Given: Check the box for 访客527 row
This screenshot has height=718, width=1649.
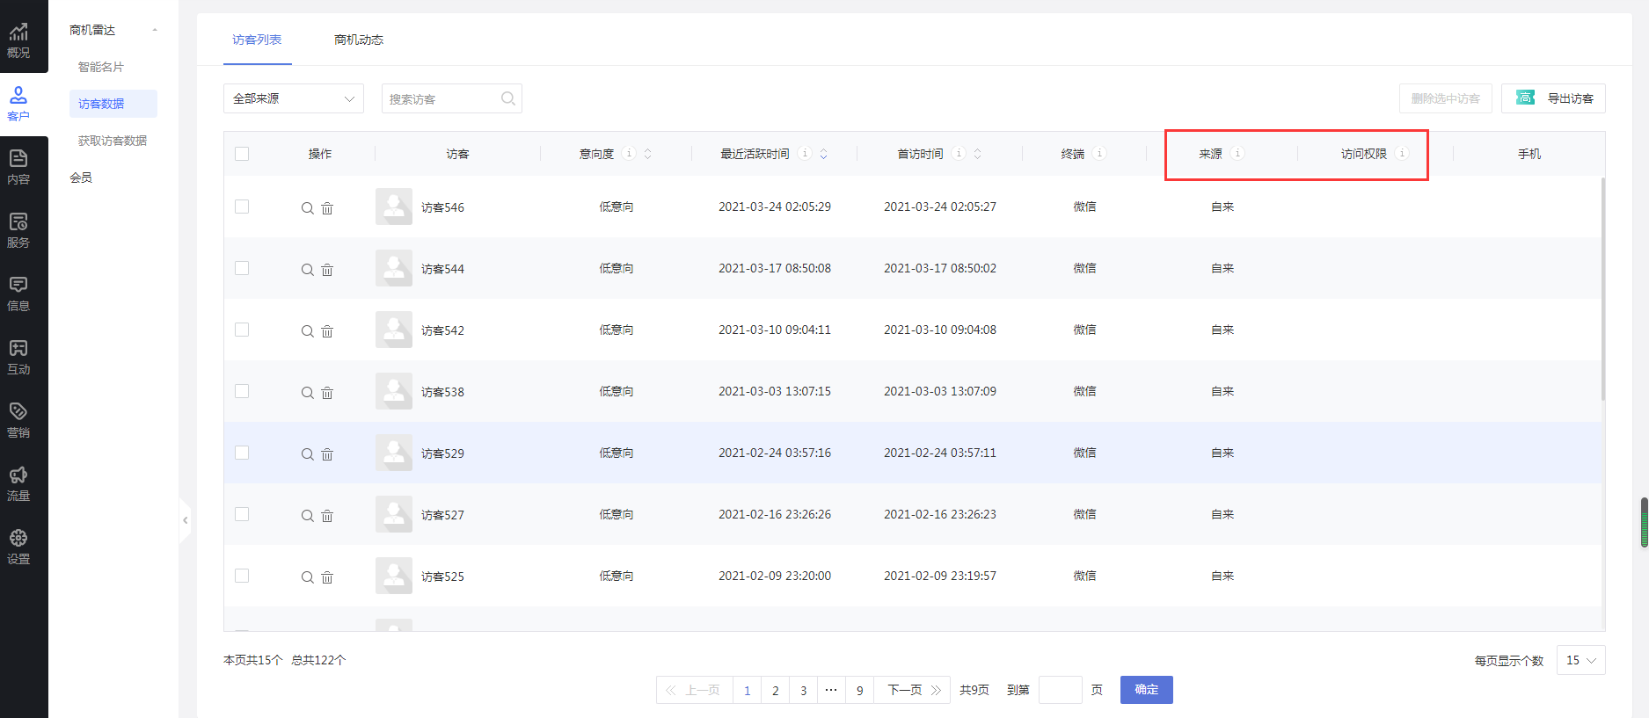Looking at the screenshot, I should click(242, 514).
